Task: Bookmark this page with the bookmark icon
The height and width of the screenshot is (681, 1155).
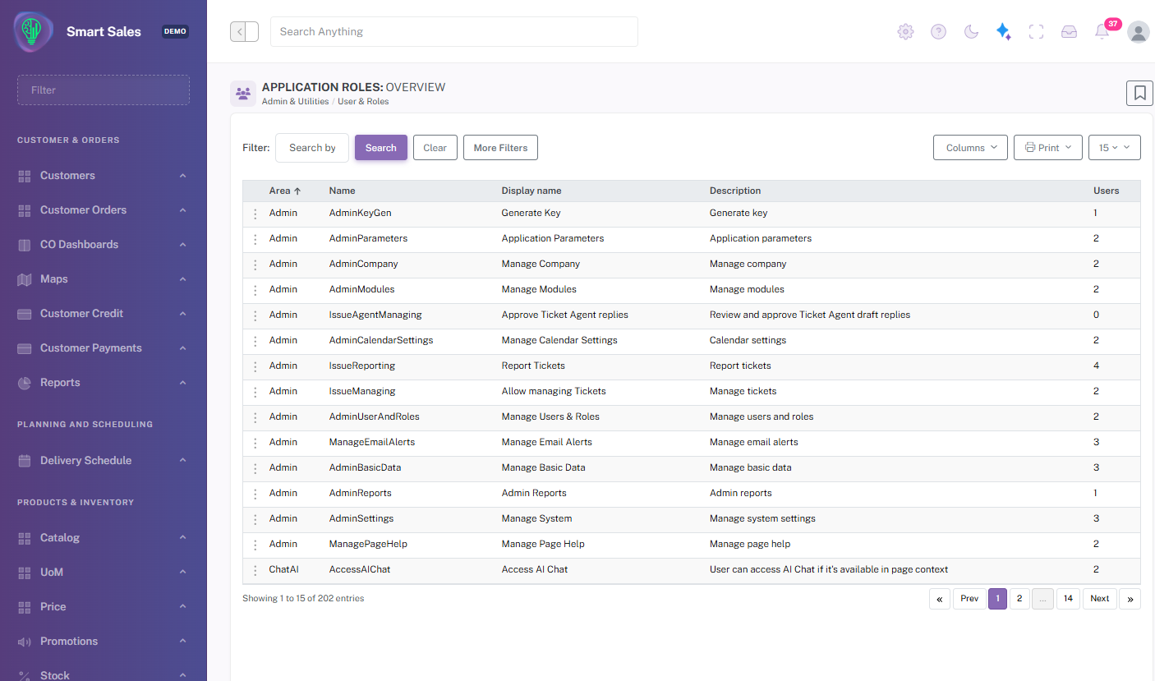Action: (x=1139, y=93)
